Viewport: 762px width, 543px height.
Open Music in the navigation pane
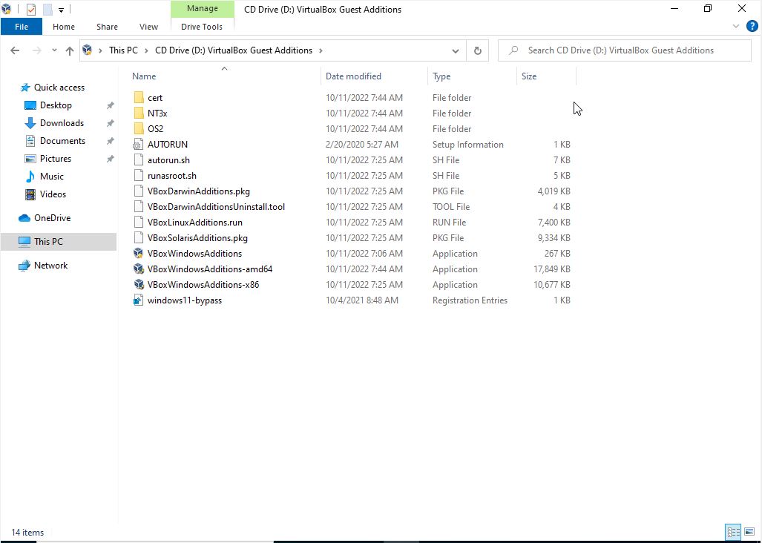51,177
